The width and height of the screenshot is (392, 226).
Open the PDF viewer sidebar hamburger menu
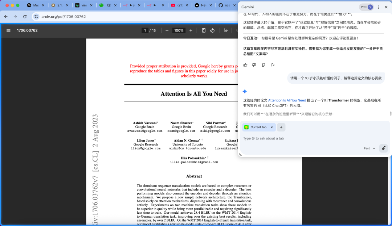coord(8,30)
